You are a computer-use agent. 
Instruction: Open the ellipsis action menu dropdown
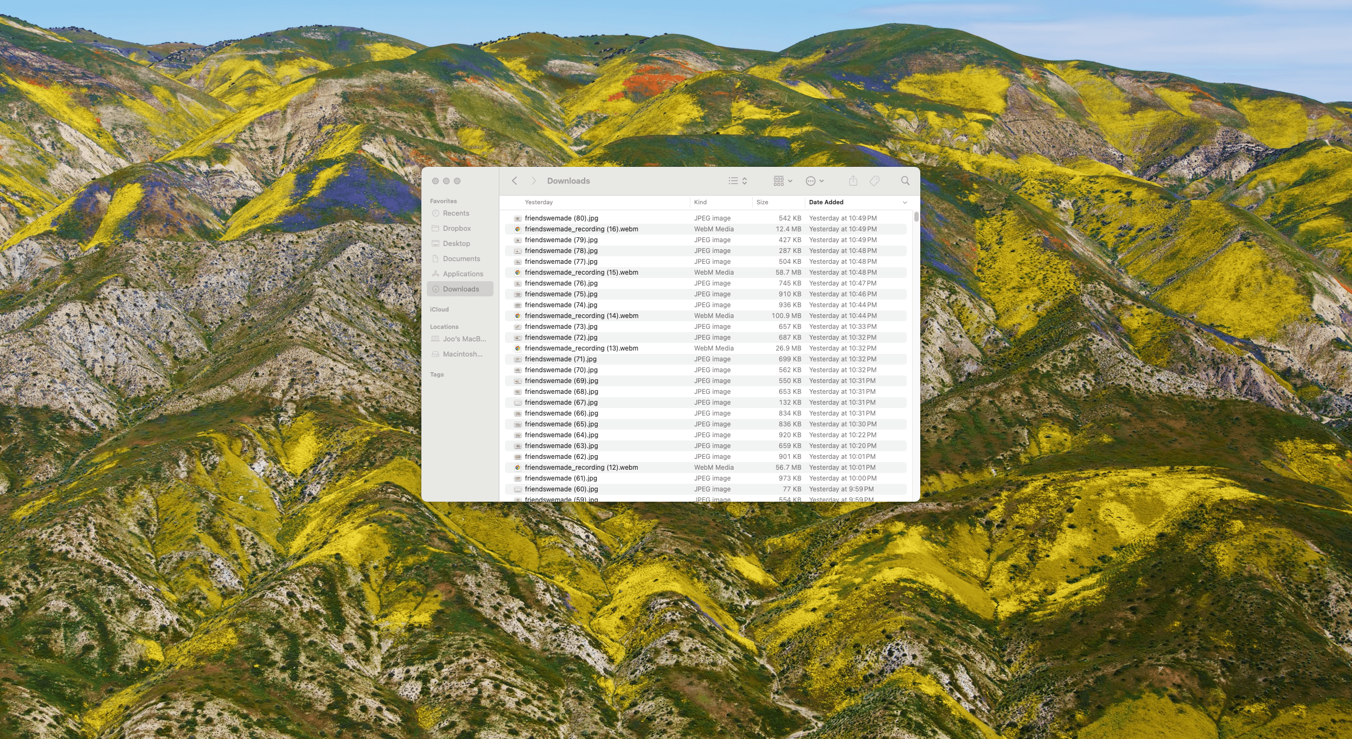click(x=815, y=181)
